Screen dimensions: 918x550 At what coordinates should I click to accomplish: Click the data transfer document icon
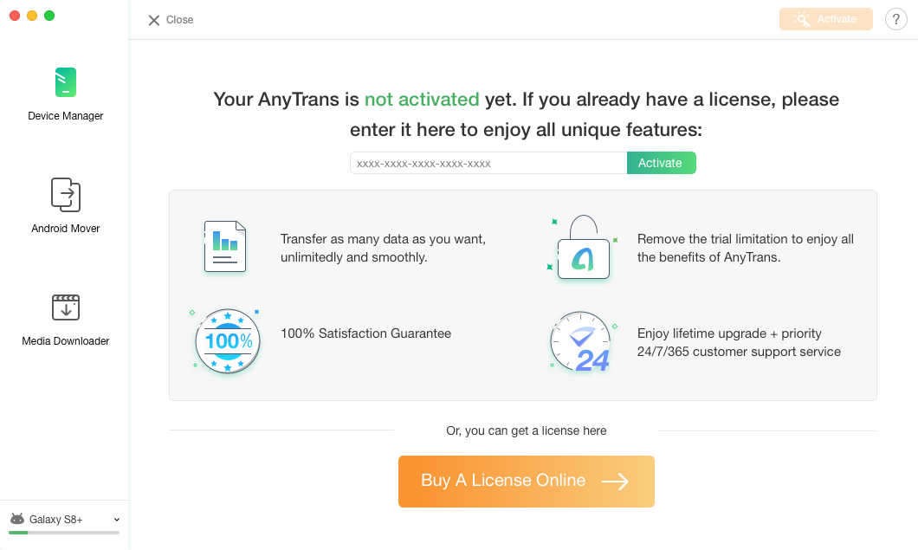click(225, 247)
